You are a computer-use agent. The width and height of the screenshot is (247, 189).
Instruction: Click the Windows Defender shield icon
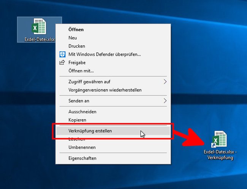[62, 54]
